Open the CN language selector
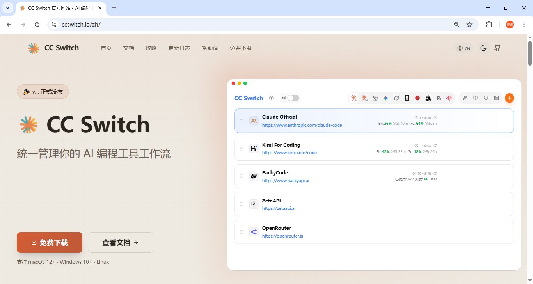 (x=464, y=48)
